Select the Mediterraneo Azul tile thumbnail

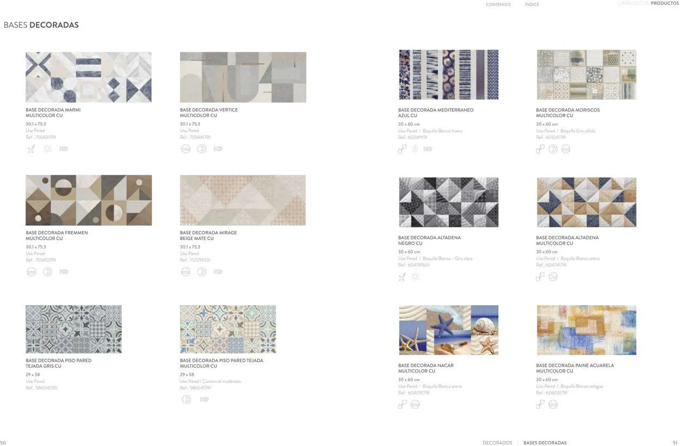[448, 75]
